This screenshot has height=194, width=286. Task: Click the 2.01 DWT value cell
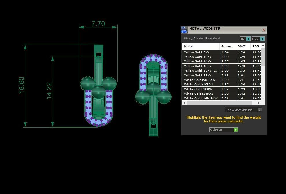pyautogui.click(x=244, y=75)
